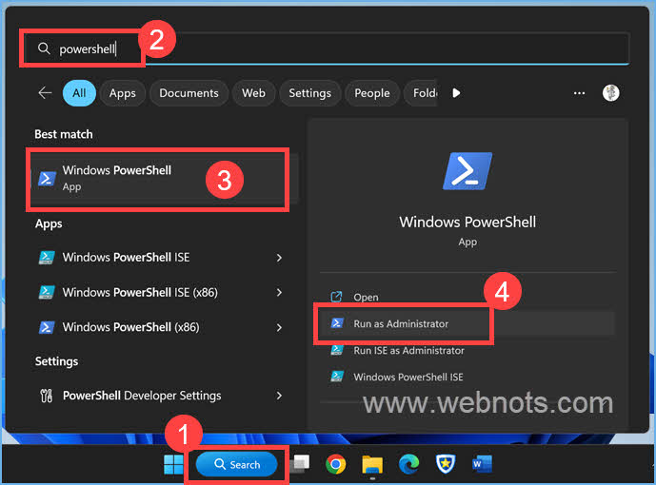Open the Task View icon on taskbar
656x485 pixels.
tap(300, 464)
